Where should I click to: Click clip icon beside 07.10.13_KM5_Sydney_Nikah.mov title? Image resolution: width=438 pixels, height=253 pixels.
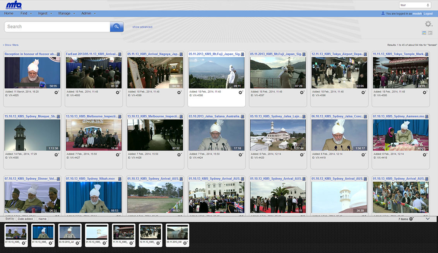(x=120, y=179)
